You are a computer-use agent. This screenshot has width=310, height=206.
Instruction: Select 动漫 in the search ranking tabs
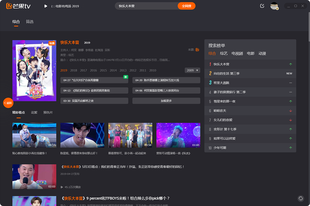[262, 53]
